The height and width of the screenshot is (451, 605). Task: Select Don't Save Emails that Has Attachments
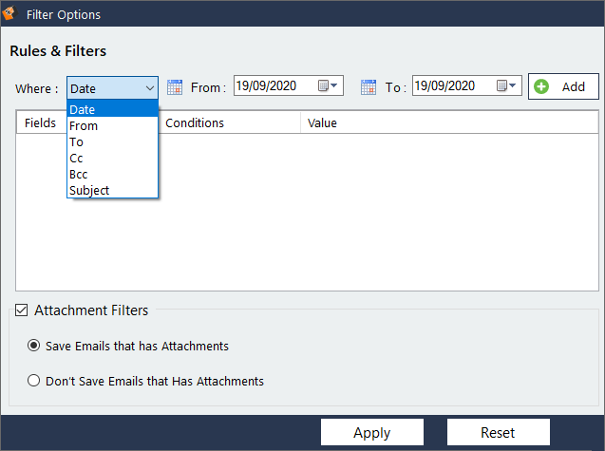(x=35, y=381)
